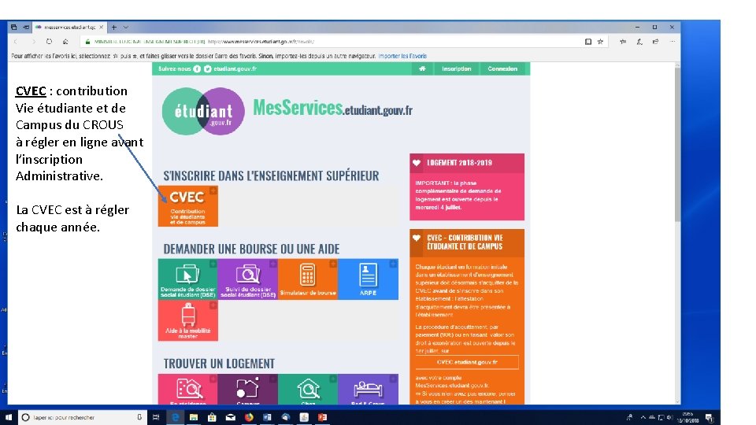This screenshot has width=756, height=425.
Task: Open reading view icon in address bar
Action: click(x=588, y=42)
